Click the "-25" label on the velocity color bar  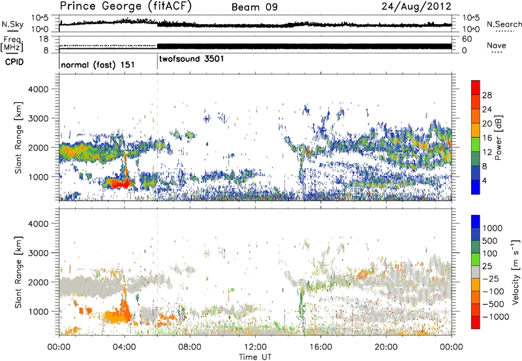click(491, 279)
